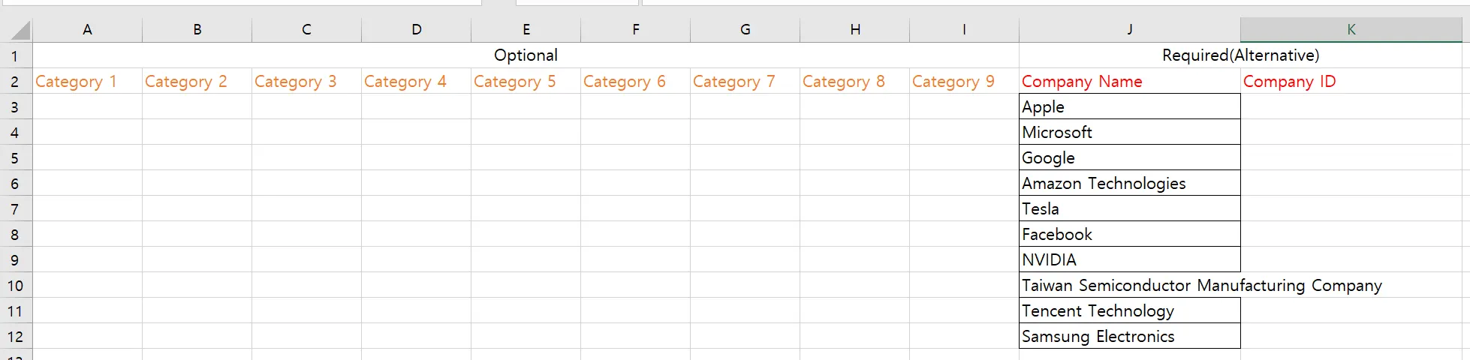This screenshot has height=360, width=1470.
Task: Click the Company Name header cell
Action: (x=1130, y=81)
